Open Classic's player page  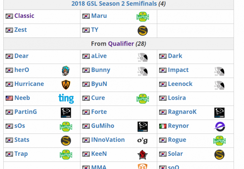coord(24,16)
